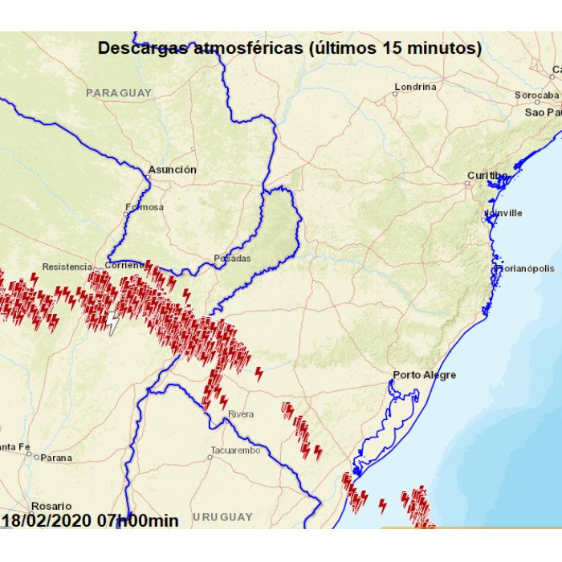562x562 pixels.
Task: Click the URUGUAY country label
Action: click(222, 517)
